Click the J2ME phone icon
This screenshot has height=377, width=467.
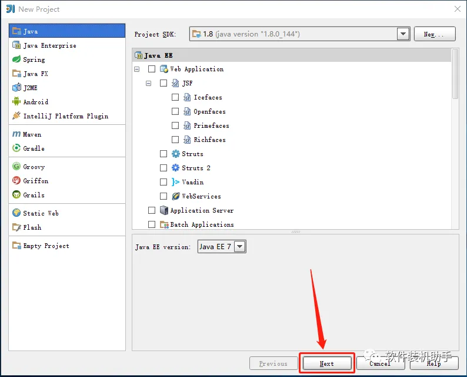coord(16,87)
